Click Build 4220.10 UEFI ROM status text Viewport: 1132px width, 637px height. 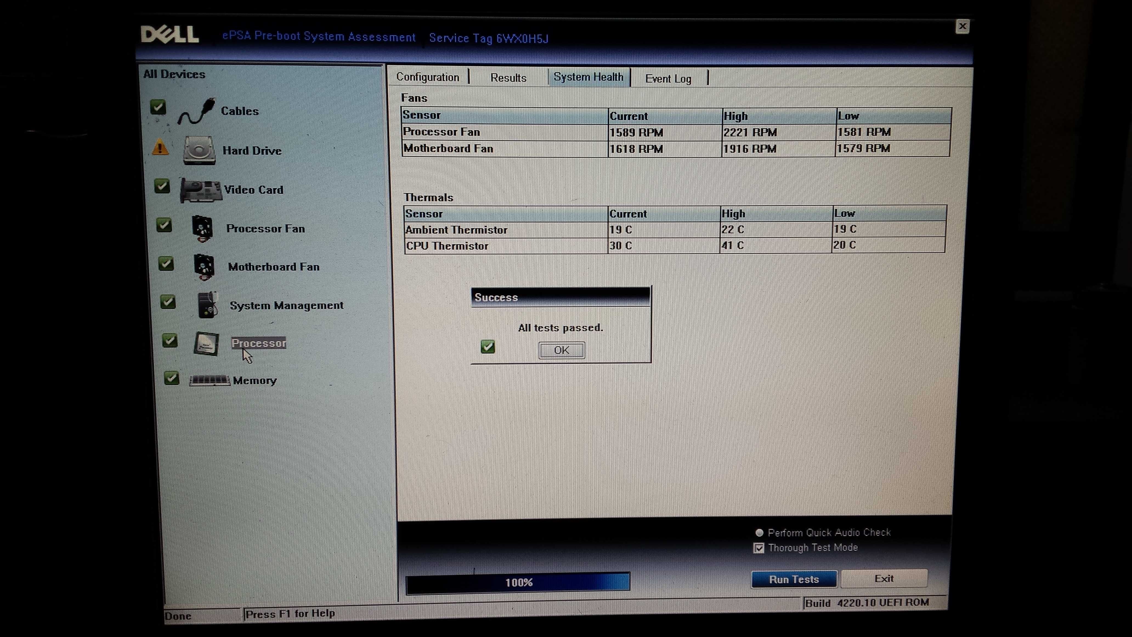pyautogui.click(x=867, y=603)
